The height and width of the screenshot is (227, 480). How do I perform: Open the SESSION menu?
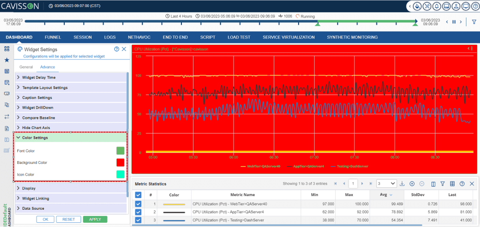(x=82, y=37)
